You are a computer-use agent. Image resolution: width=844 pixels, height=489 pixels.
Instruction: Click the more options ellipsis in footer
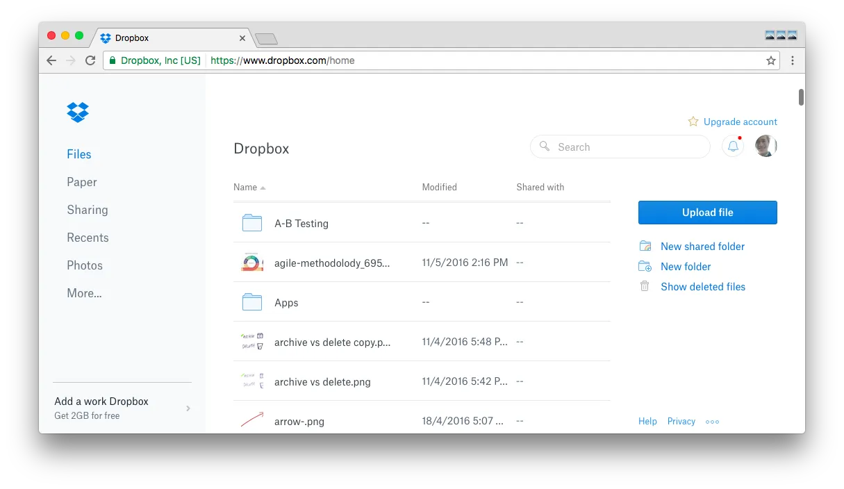712,422
